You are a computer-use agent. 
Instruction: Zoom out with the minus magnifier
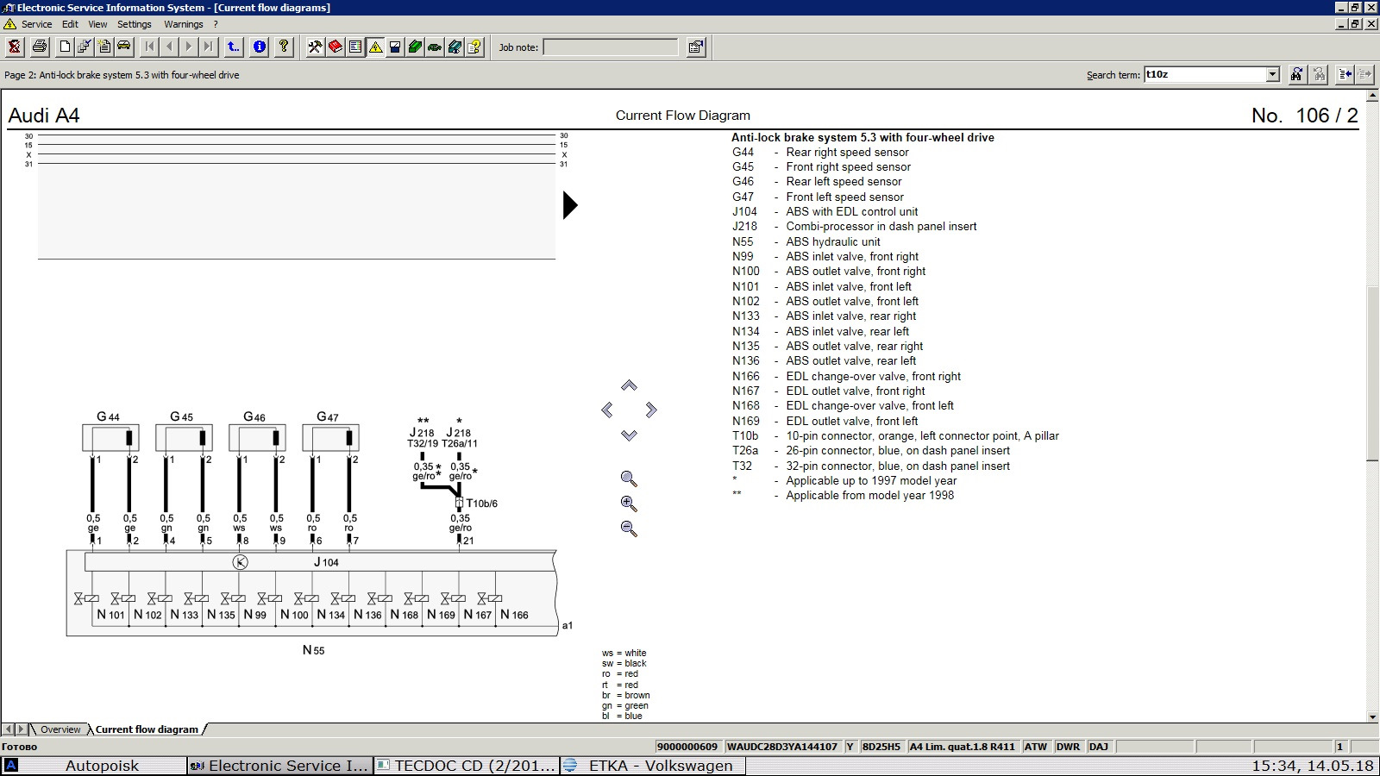tap(629, 529)
